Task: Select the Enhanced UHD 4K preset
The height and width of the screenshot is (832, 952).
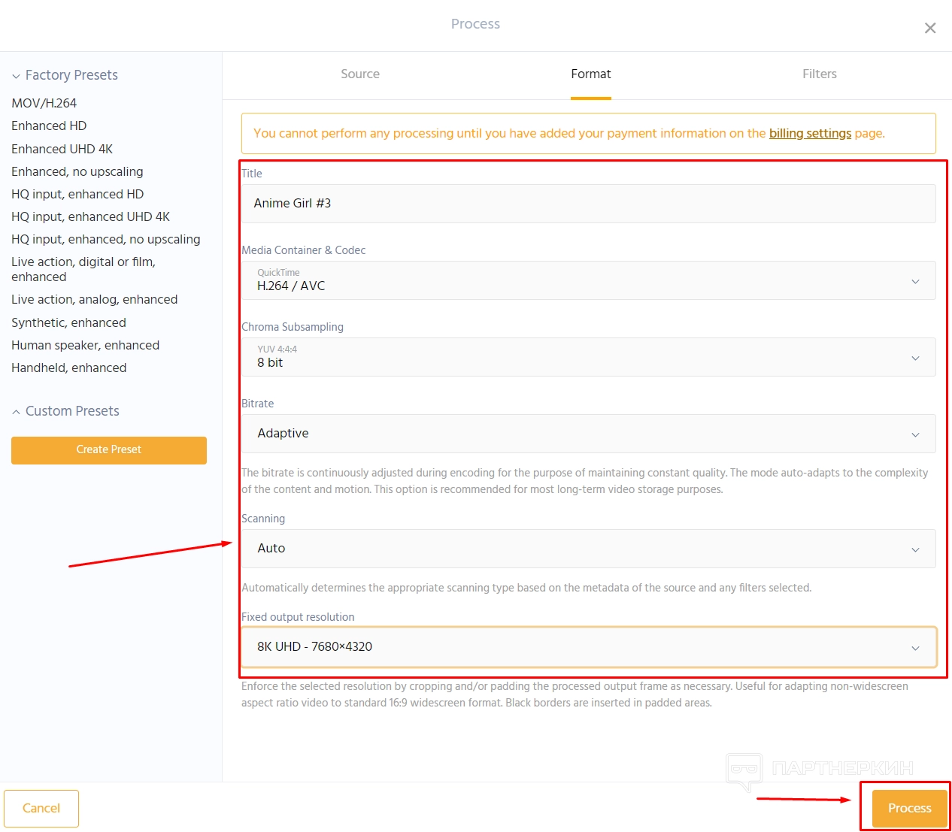Action: [62, 149]
